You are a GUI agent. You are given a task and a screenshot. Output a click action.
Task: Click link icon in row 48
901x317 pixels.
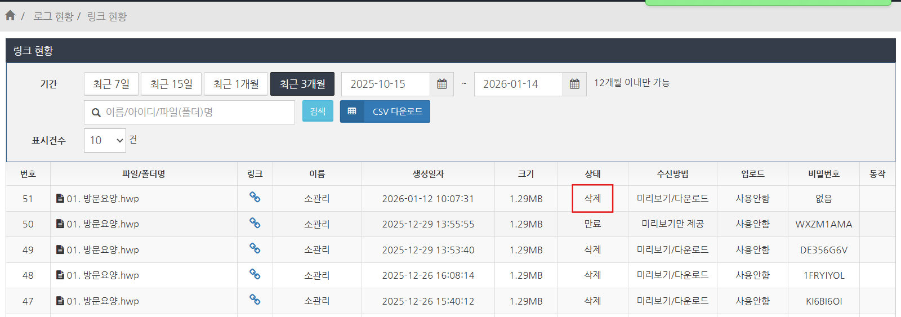[255, 274]
